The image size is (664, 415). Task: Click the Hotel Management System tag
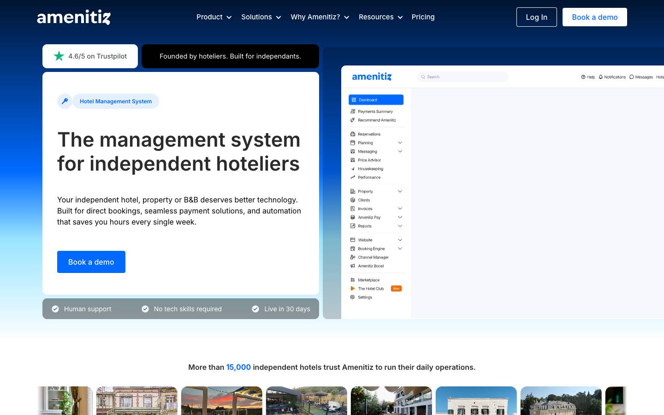click(x=116, y=101)
